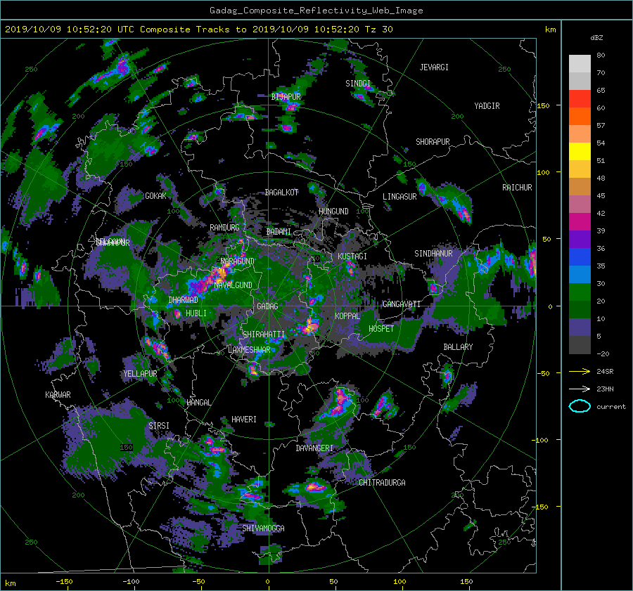Click the storm cell west of Koppal
Screen dimensions: 633x591
click(x=310, y=325)
